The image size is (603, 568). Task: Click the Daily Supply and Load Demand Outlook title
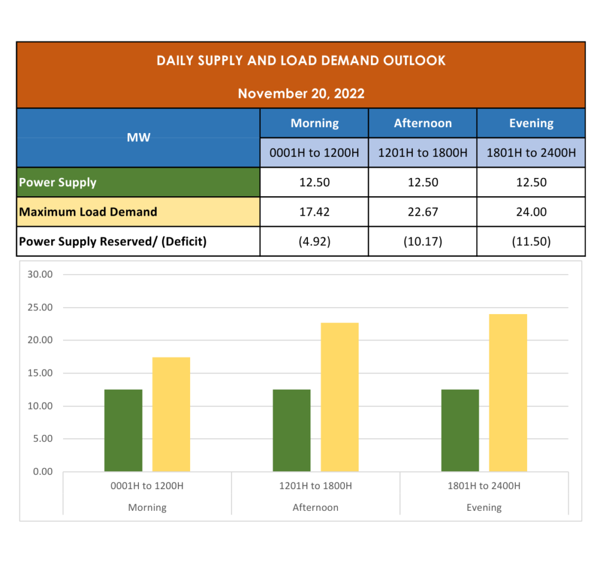click(301, 61)
